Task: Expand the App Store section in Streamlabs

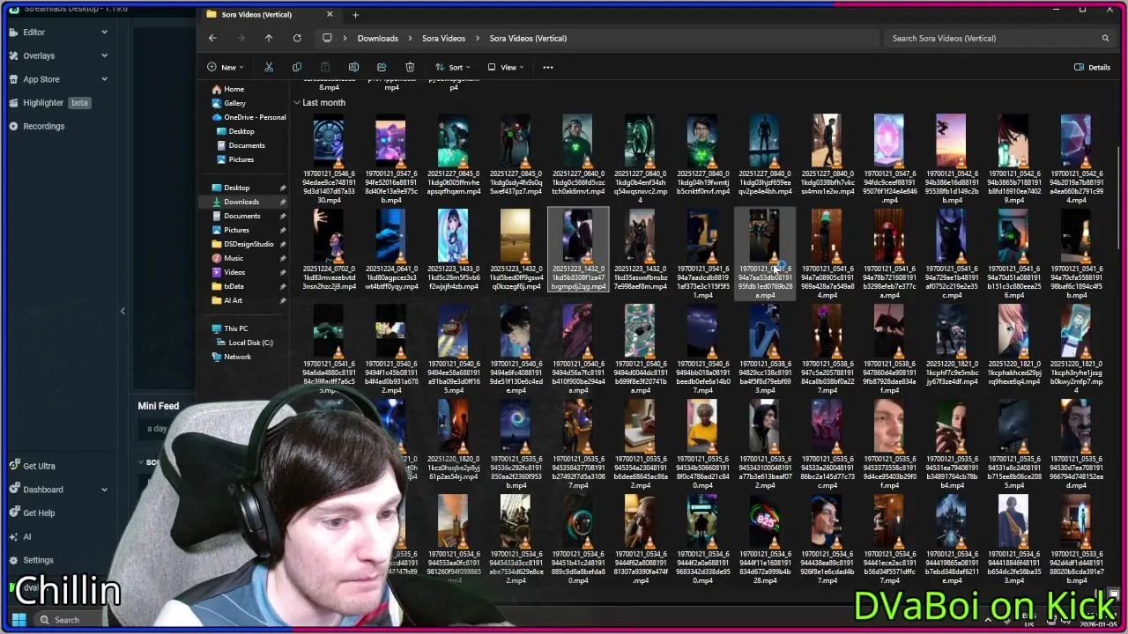Action: (104, 79)
